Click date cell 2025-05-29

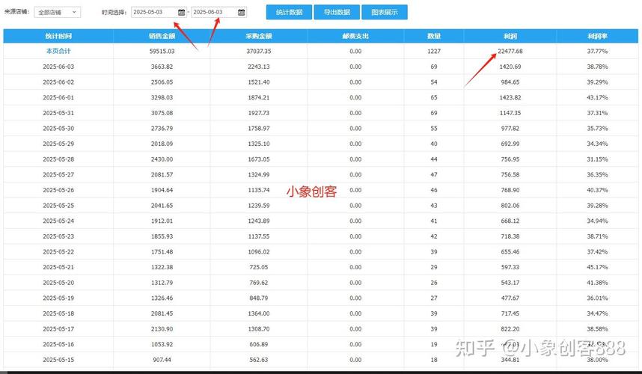pos(58,144)
